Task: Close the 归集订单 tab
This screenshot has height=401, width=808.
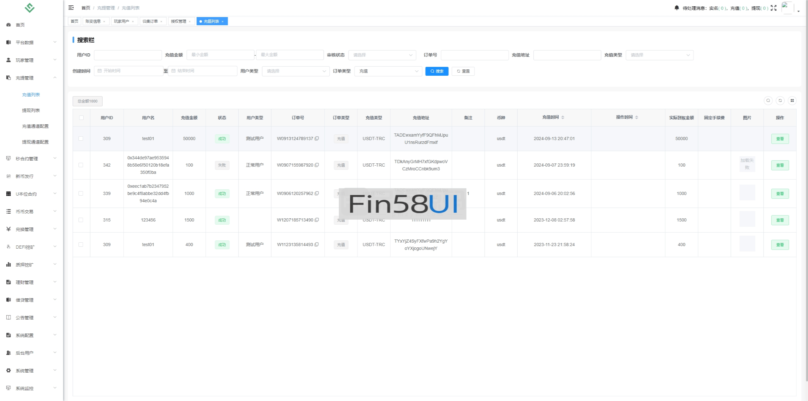Action: pos(161,21)
